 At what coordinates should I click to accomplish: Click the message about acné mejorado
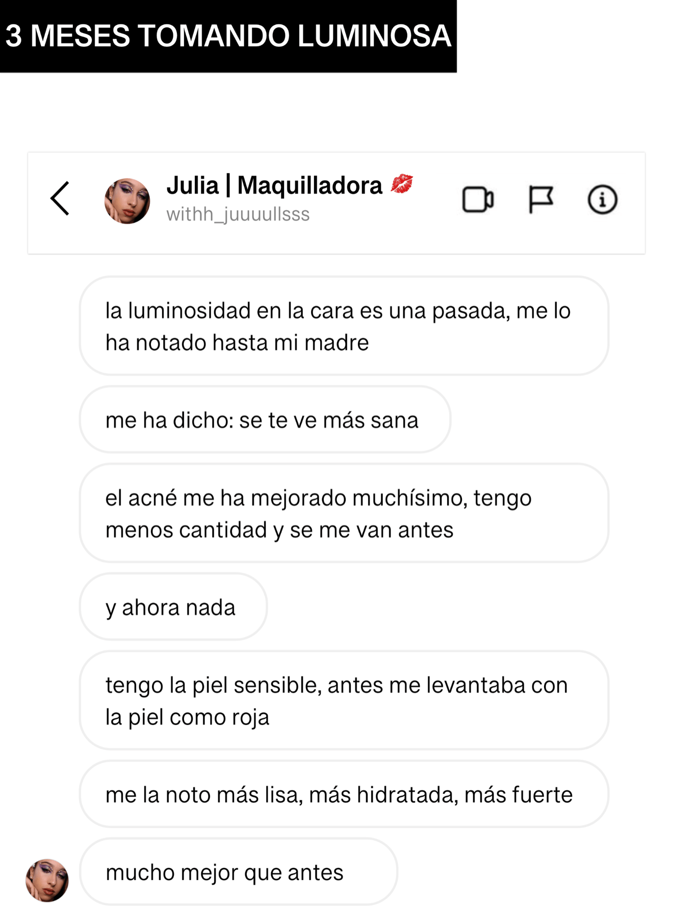click(344, 514)
